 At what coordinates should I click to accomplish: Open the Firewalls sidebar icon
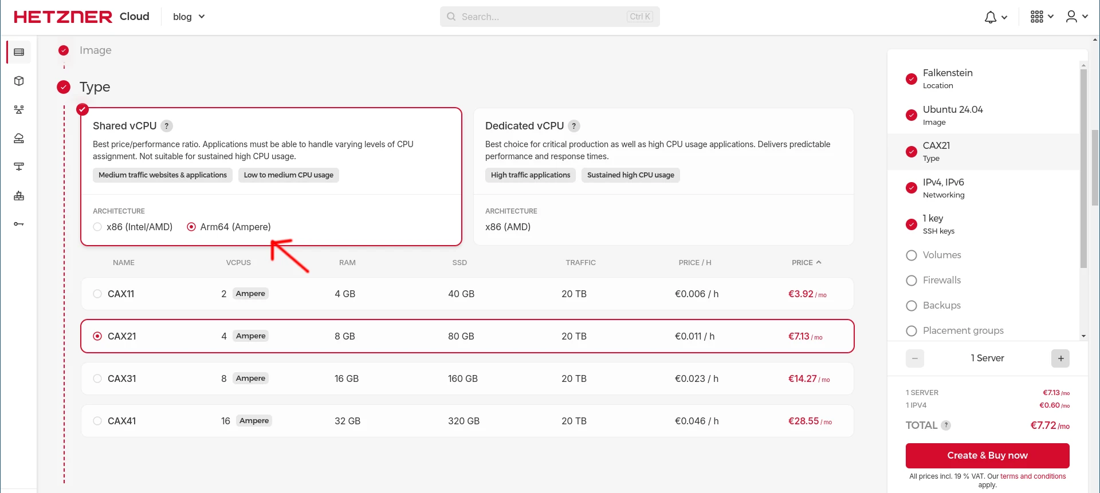[x=19, y=195]
